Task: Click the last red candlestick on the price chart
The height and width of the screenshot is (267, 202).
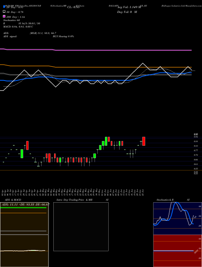Action: click(x=144, y=141)
